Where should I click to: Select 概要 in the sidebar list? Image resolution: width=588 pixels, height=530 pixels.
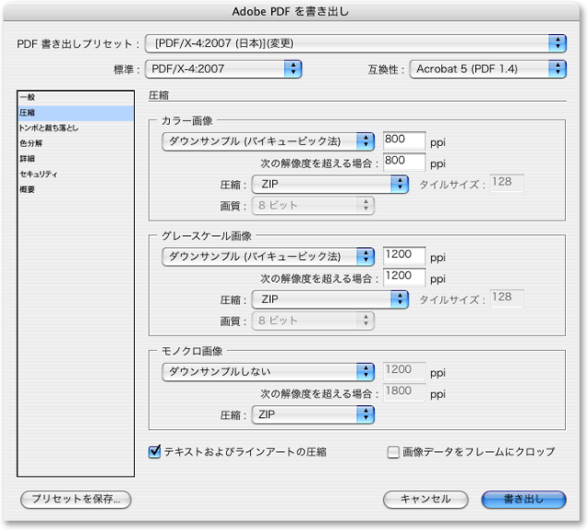pos(28,189)
